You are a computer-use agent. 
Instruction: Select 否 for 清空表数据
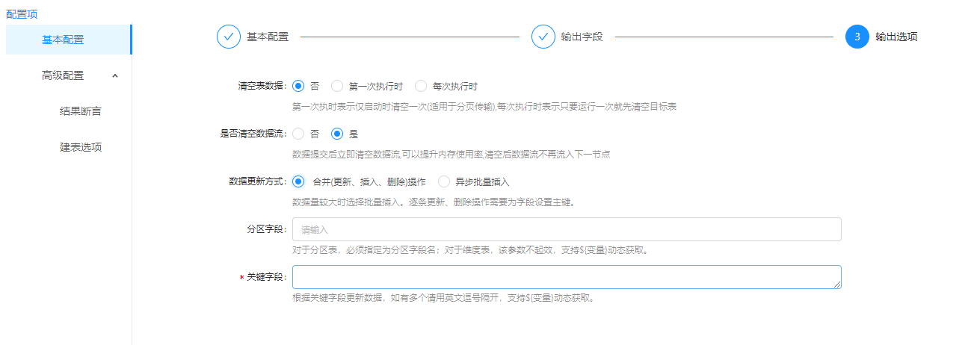[x=299, y=86]
